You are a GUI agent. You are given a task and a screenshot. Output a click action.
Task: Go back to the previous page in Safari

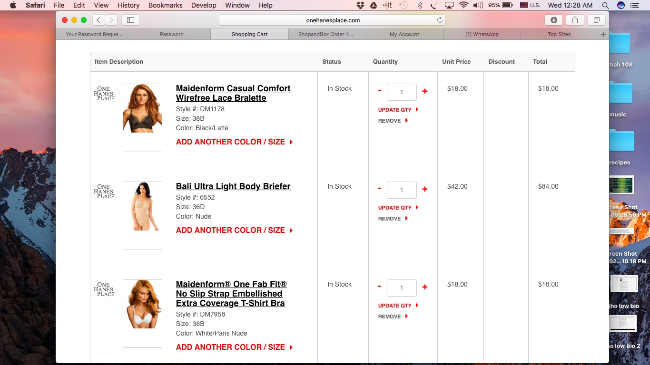click(98, 20)
